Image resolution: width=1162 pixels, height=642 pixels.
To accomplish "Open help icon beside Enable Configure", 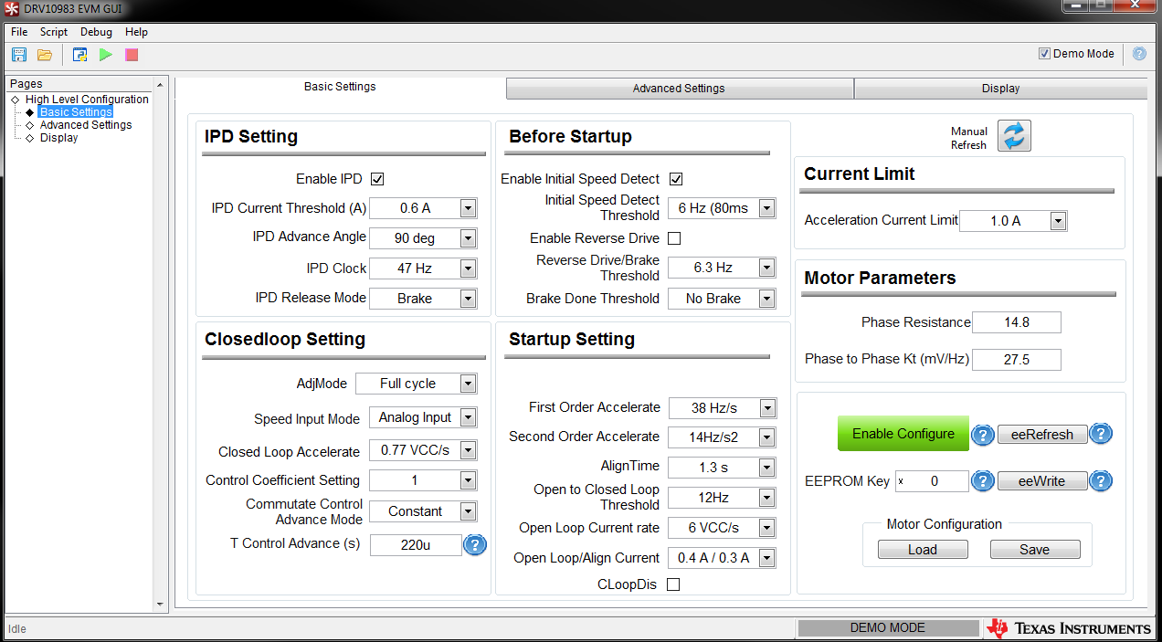I will coord(982,435).
